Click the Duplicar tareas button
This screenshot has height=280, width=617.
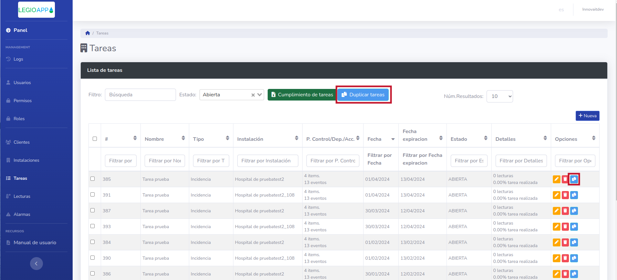click(363, 95)
